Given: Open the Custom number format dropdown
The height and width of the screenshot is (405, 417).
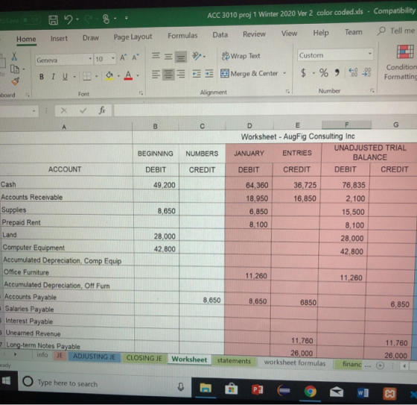Looking at the screenshot, I should (x=369, y=54).
